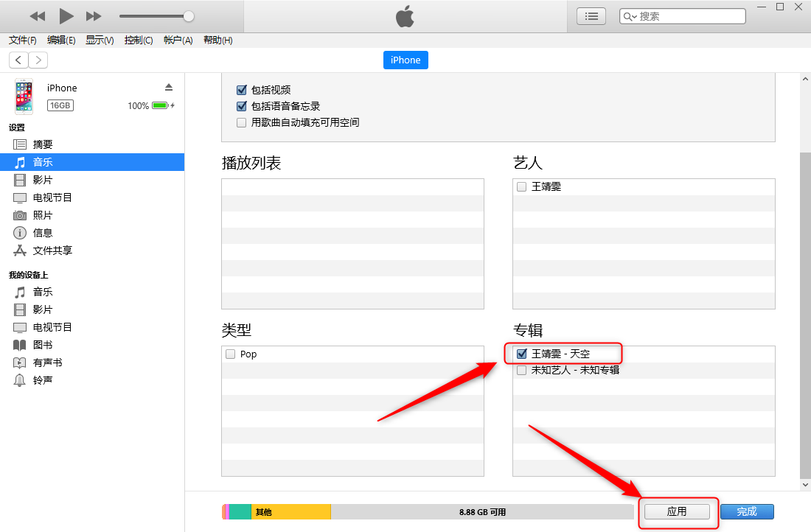Uncheck 包括视频 checkbox

click(242, 90)
